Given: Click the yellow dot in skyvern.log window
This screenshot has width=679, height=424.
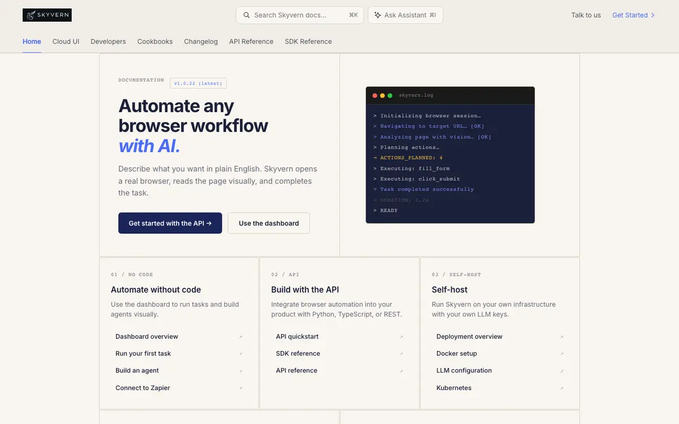Looking at the screenshot, I should point(383,96).
